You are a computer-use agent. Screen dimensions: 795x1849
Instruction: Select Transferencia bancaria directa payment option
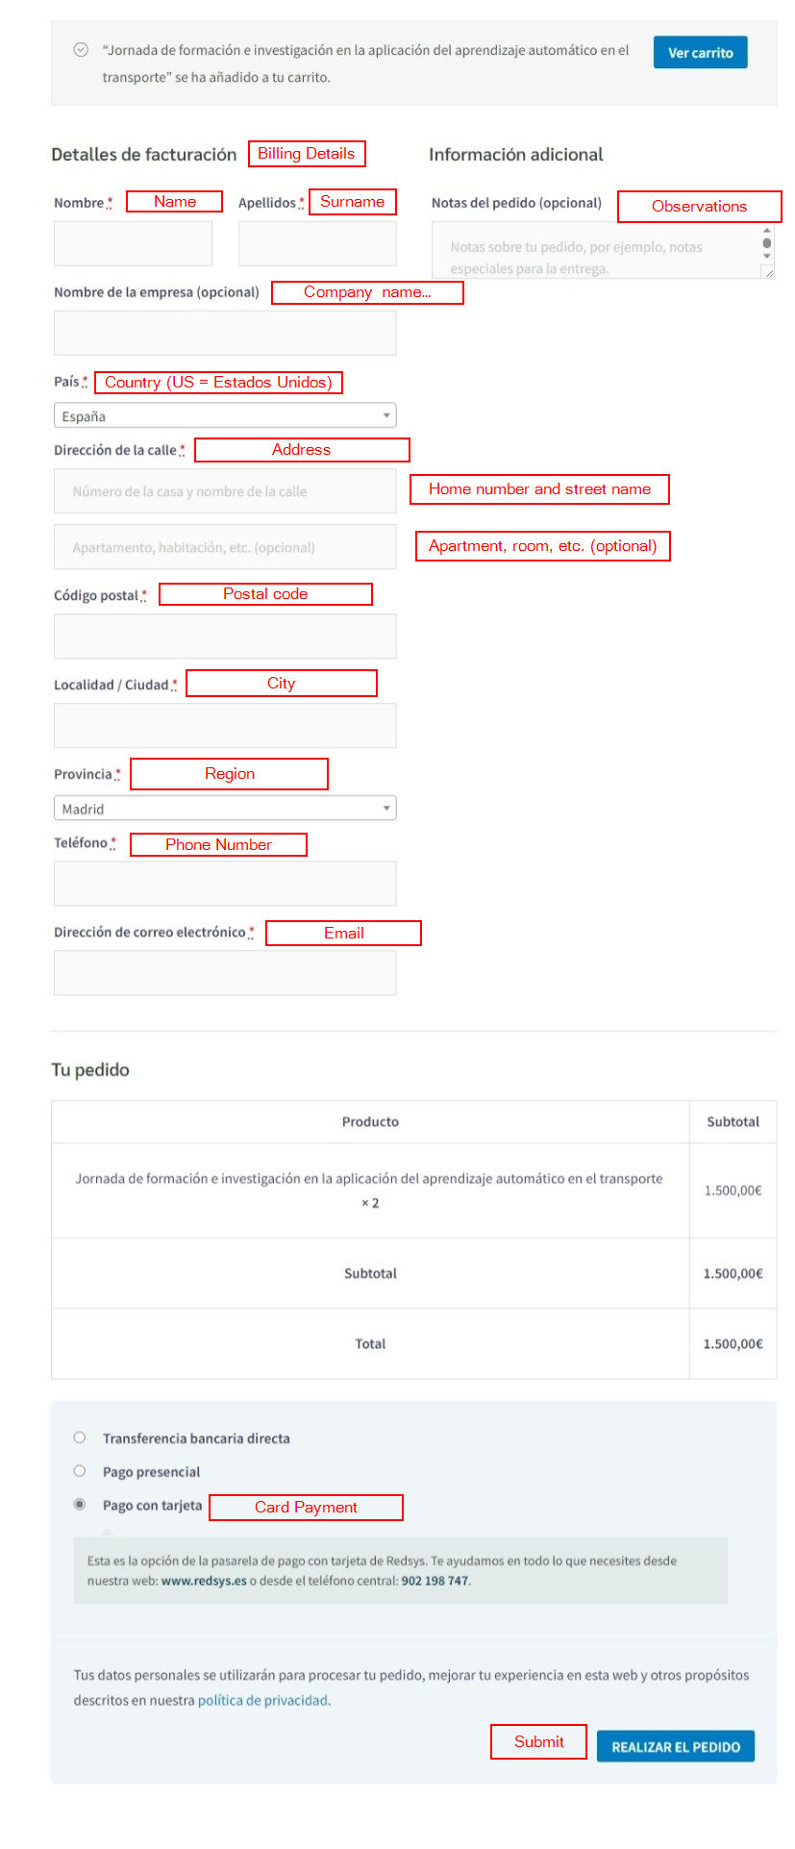(x=80, y=1437)
